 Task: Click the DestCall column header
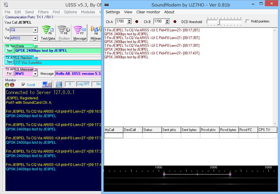click(x=133, y=130)
